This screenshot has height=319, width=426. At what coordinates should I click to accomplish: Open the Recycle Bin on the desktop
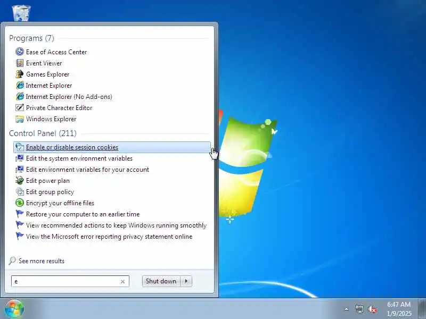[x=21, y=13]
